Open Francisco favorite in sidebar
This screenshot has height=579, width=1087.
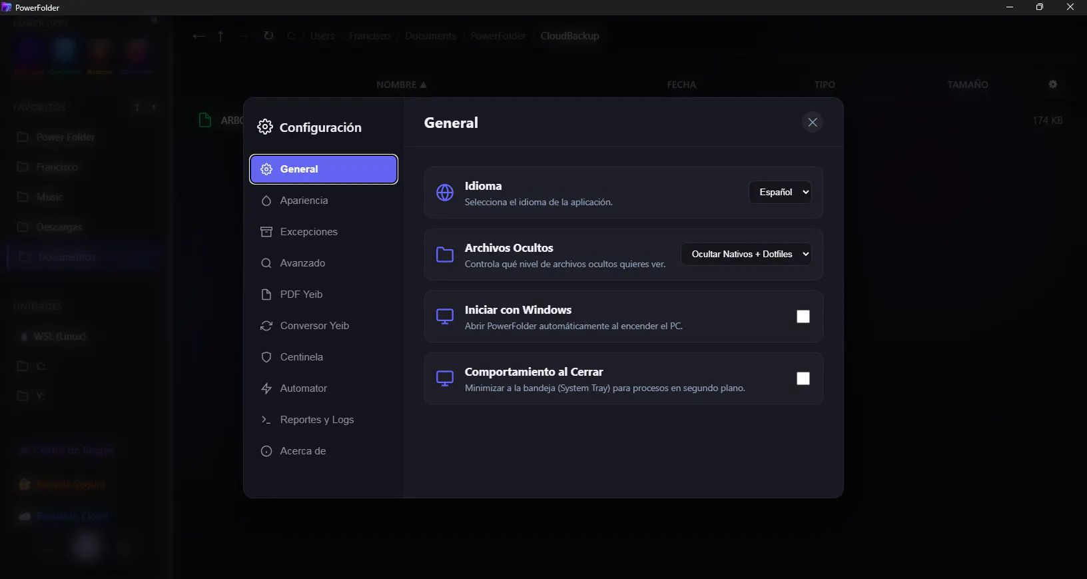point(83,167)
